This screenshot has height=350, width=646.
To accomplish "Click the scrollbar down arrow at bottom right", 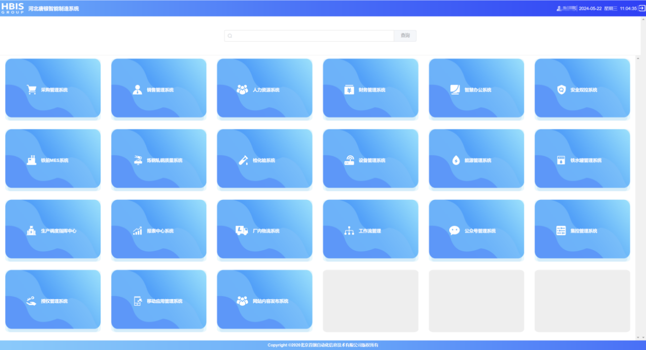I will [x=638, y=337].
